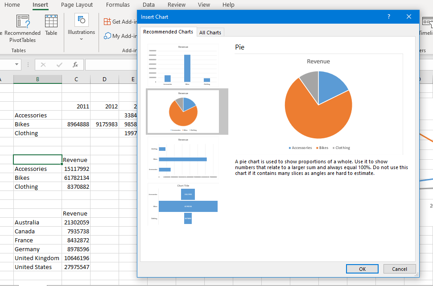Click the dialog's question mark help icon
433x286 pixels.
coord(389,17)
